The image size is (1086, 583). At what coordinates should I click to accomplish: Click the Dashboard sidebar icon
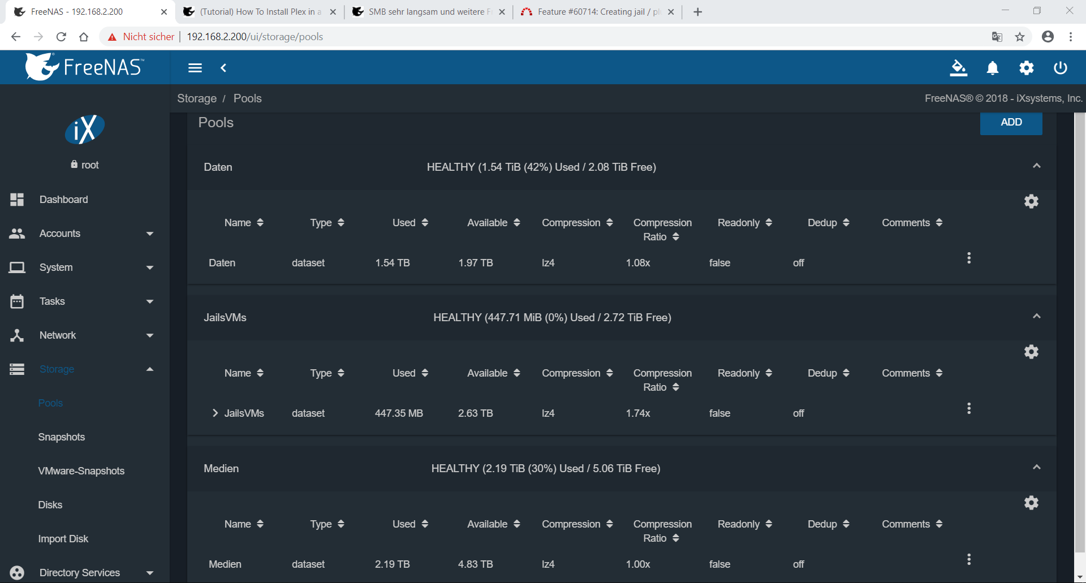(17, 200)
